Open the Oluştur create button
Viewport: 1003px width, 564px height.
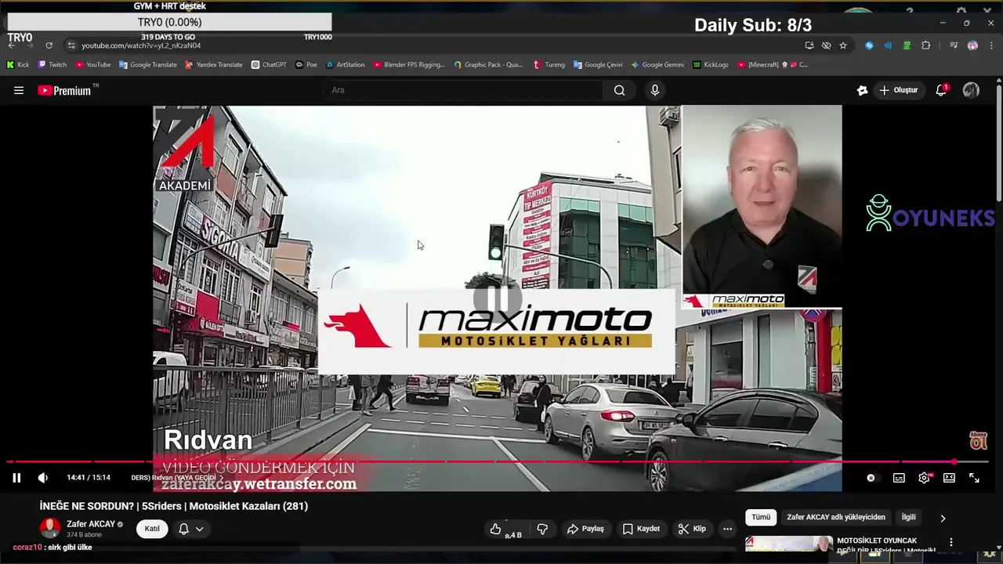[x=898, y=90]
